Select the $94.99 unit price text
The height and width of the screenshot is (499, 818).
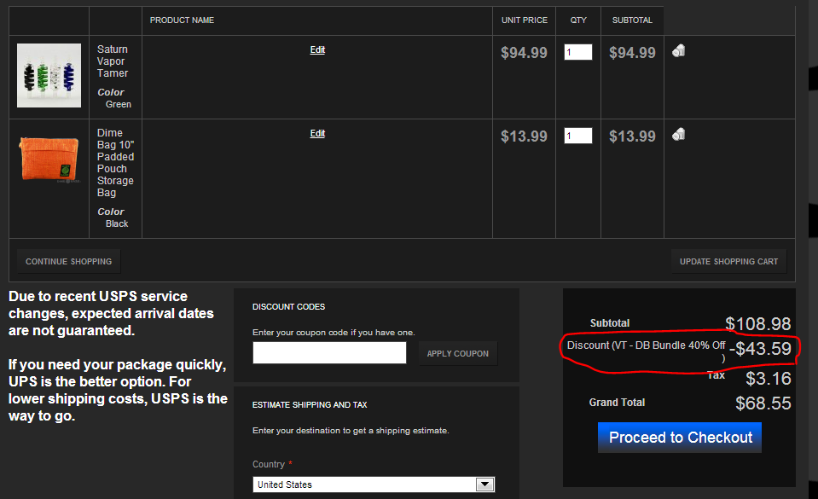tap(524, 53)
